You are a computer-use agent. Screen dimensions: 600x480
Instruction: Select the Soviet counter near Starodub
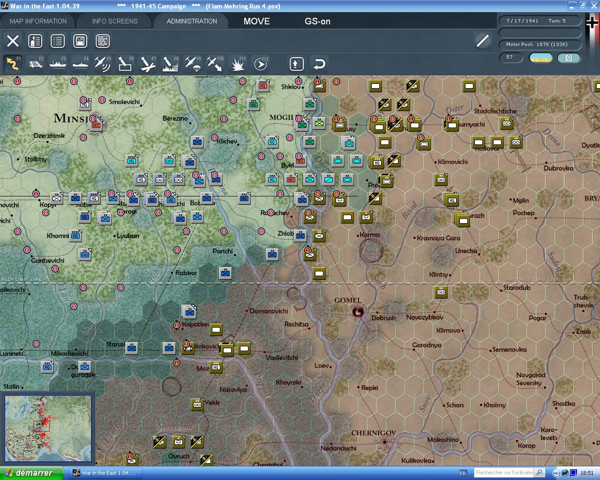(441, 292)
